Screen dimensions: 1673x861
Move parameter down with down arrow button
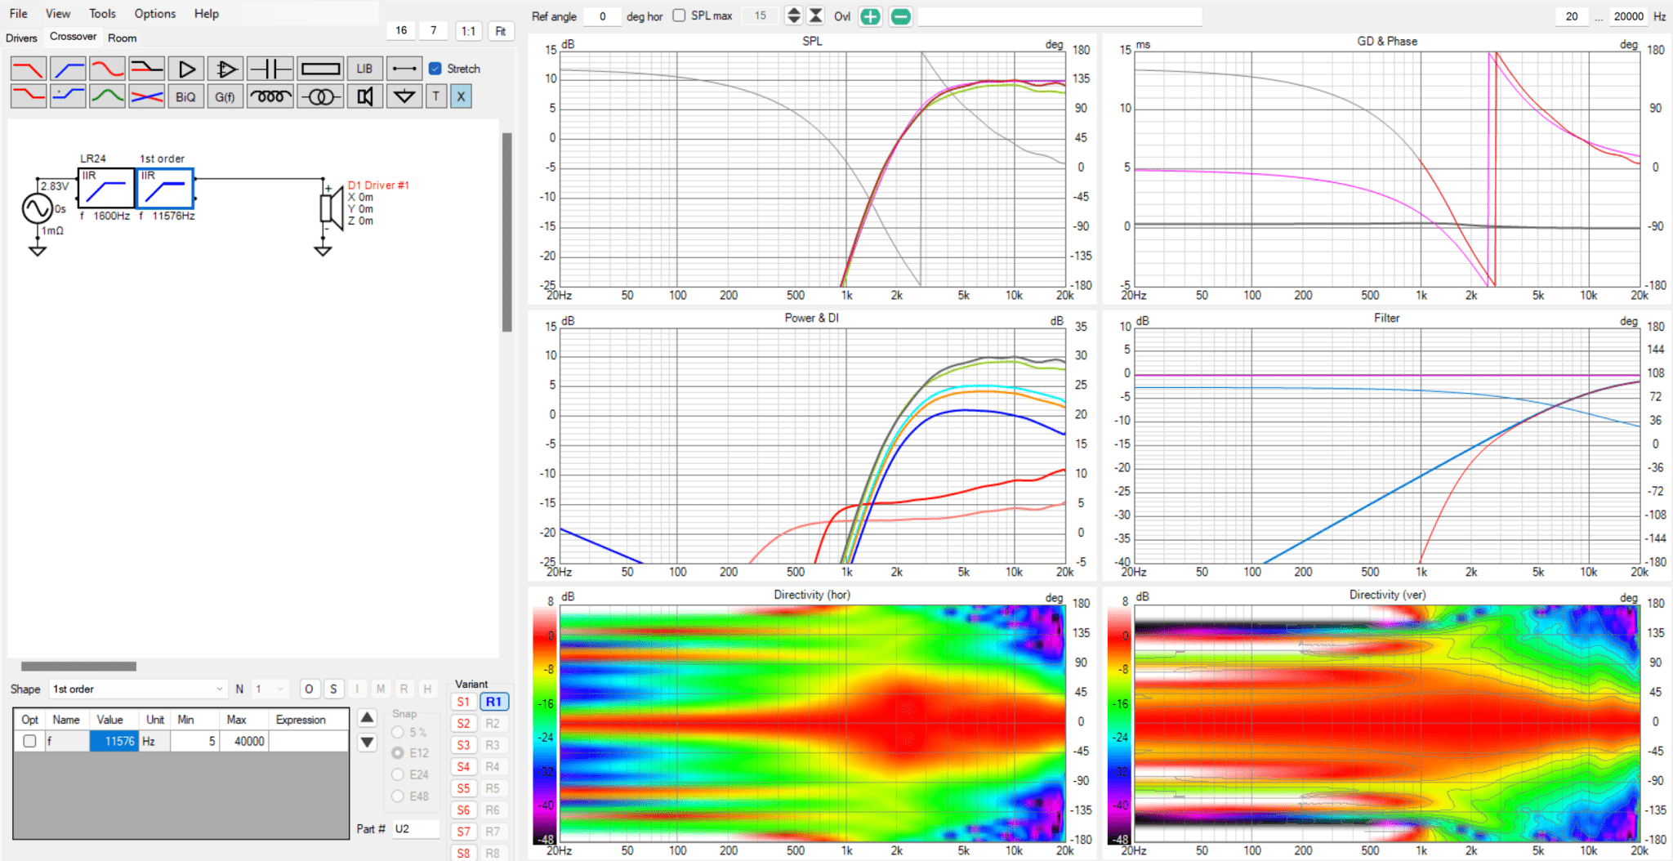pyautogui.click(x=368, y=743)
